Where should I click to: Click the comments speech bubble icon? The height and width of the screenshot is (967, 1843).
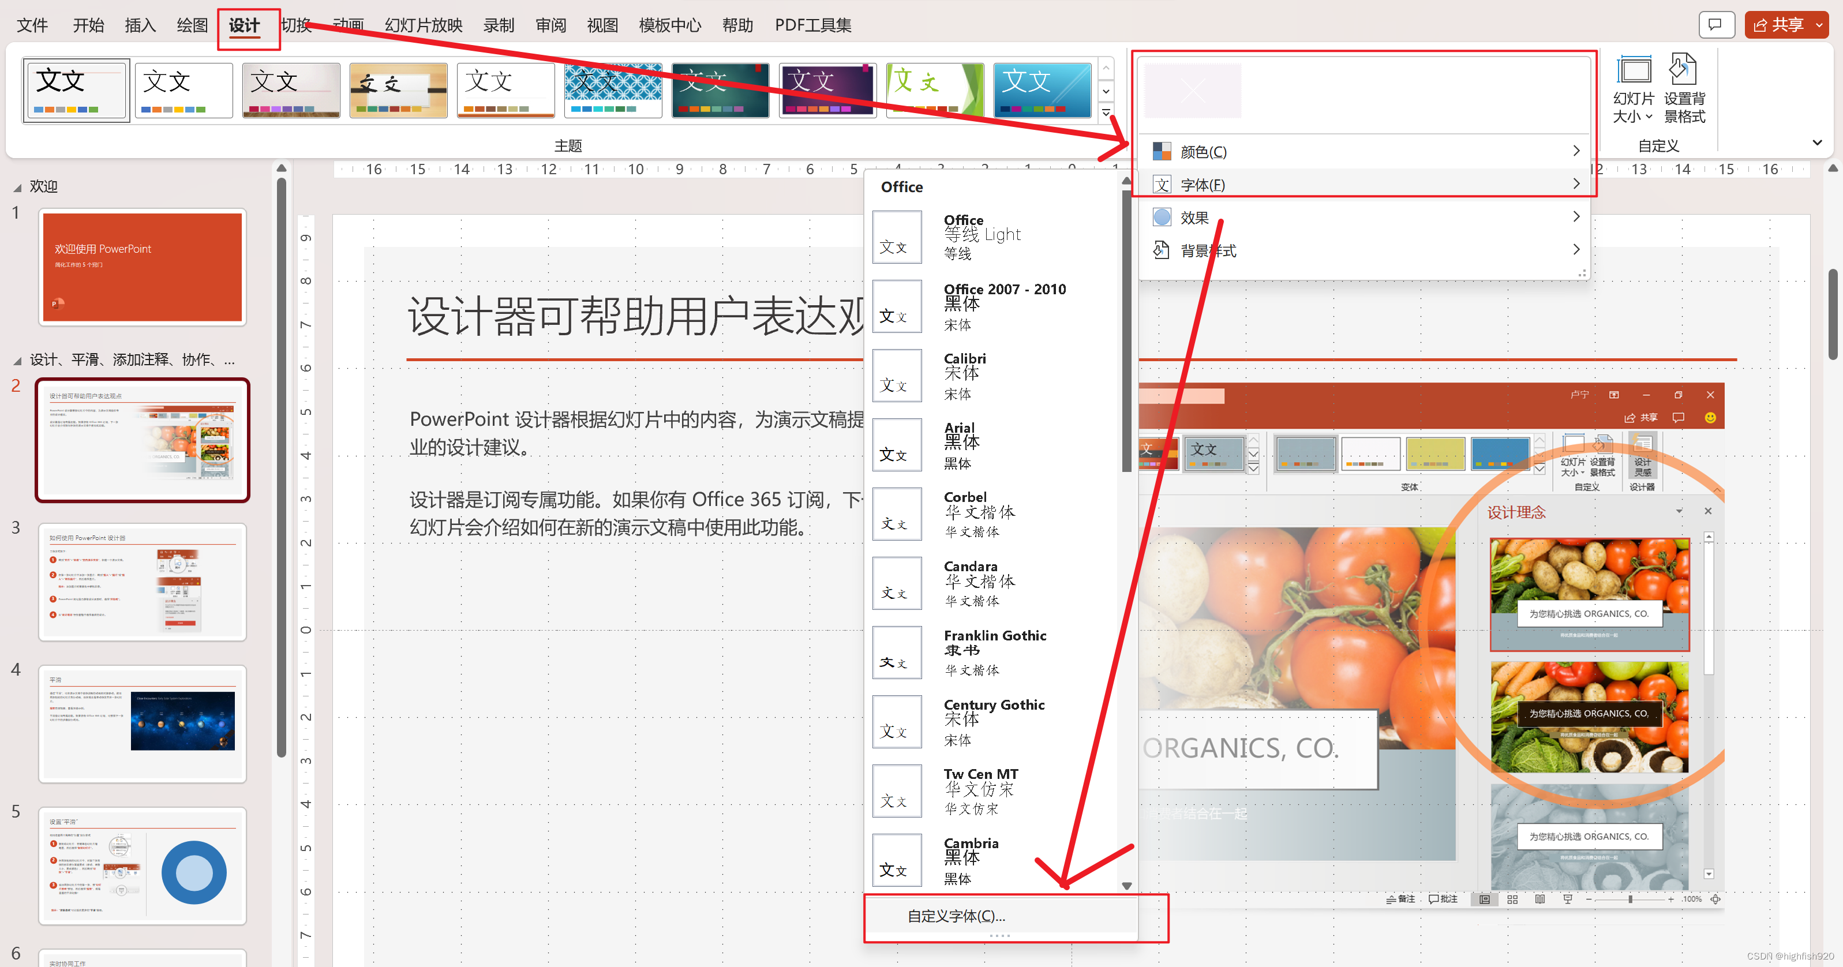click(1715, 25)
